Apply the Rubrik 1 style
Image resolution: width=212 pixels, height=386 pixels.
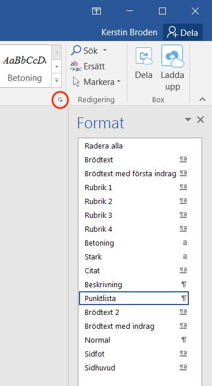(134, 188)
